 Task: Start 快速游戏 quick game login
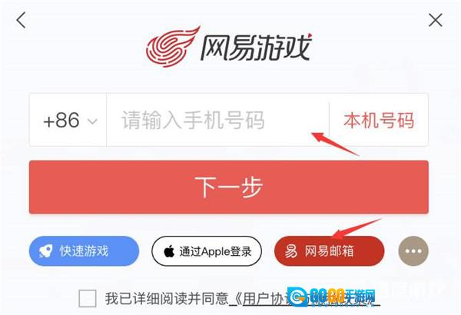pos(84,251)
